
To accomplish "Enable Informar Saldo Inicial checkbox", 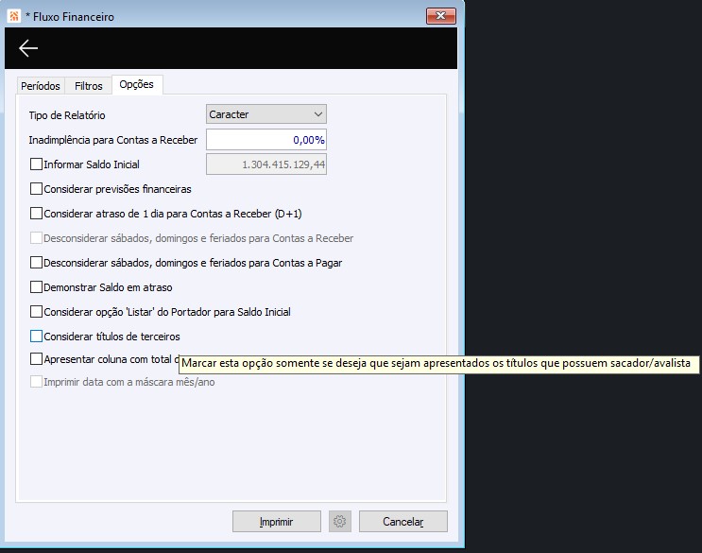I will (36, 164).
